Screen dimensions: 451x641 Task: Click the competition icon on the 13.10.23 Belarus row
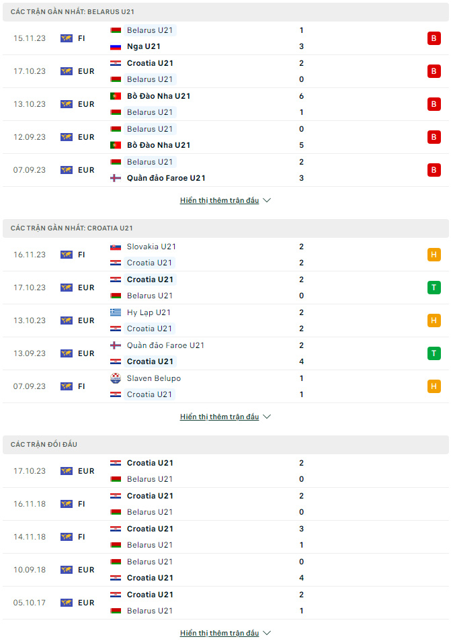point(67,104)
